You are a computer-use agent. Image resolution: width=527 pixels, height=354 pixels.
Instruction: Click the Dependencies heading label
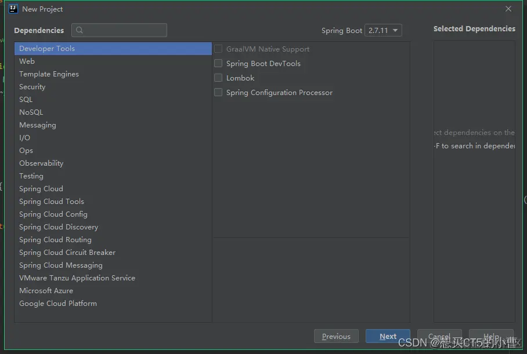click(39, 31)
